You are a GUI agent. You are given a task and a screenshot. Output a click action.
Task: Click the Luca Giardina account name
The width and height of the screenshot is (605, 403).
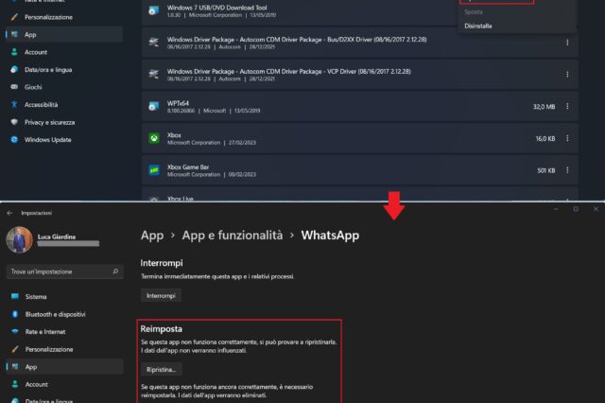pos(57,237)
